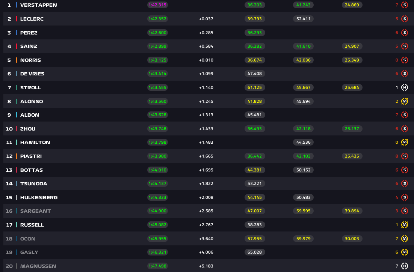
Task: Click Stroll's hard tyre icon
Action: 404,87
